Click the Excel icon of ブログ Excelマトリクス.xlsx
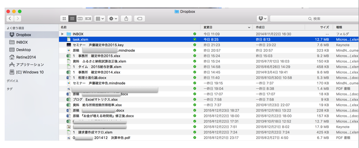Screen dimensions: 359x148 (x=68, y=99)
